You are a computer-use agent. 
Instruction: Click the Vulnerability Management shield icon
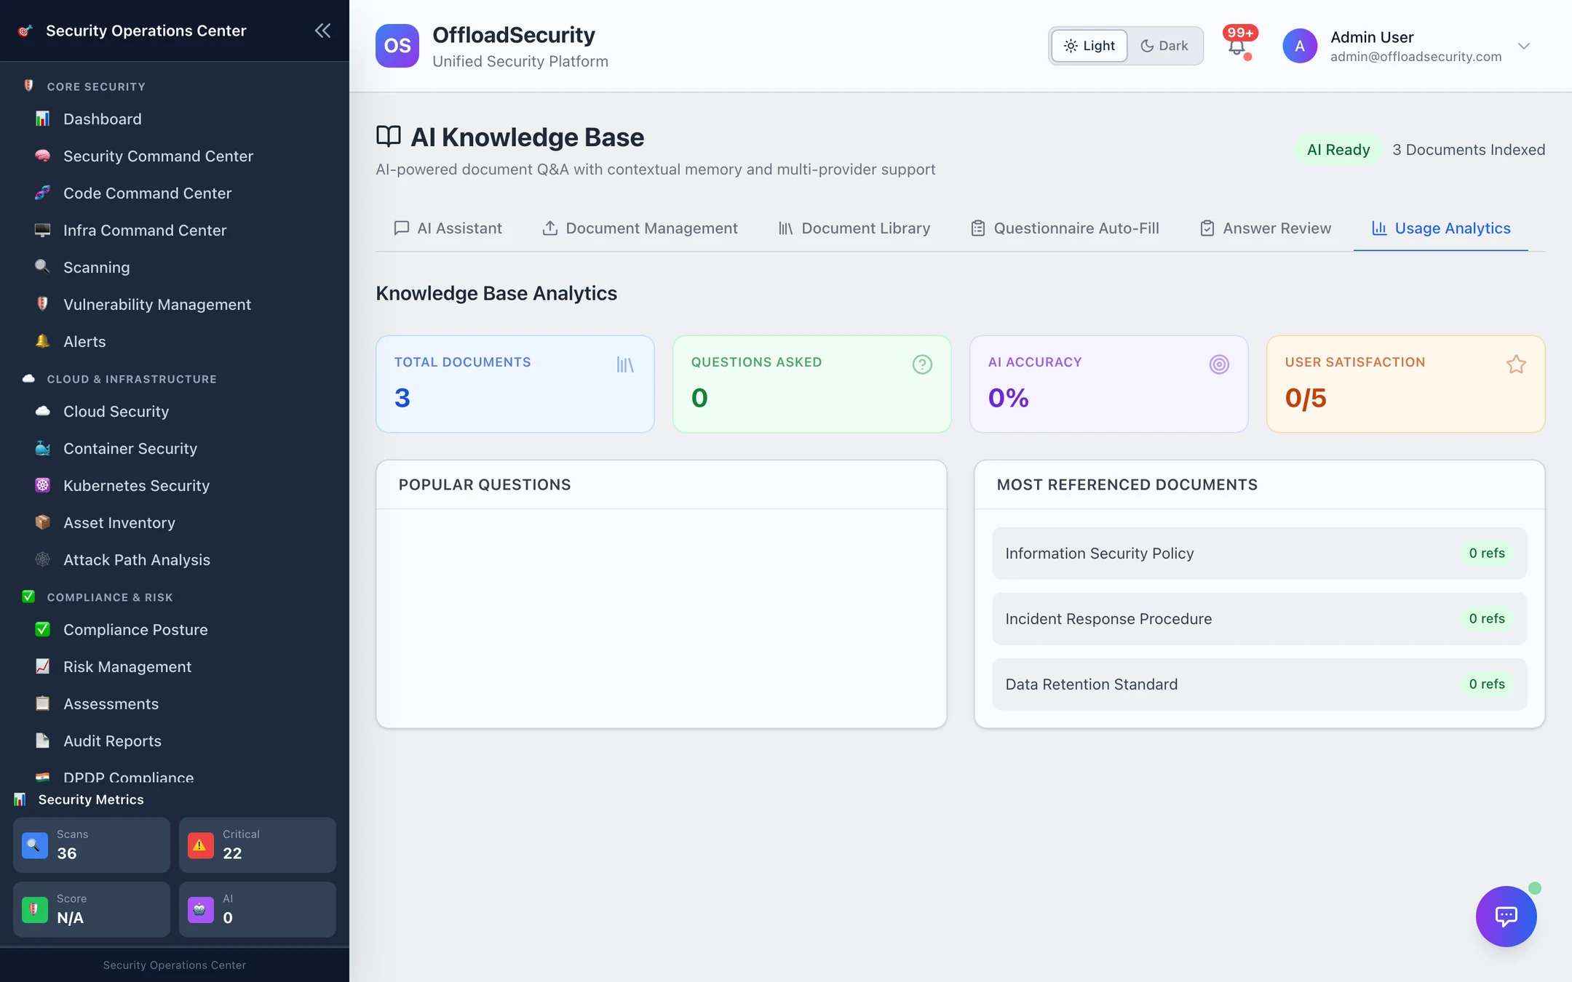43,304
